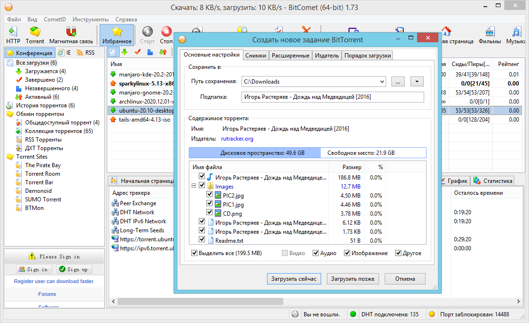Collapse the Images folder tree node
Image resolution: width=529 pixels, height=323 pixels.
194,186
